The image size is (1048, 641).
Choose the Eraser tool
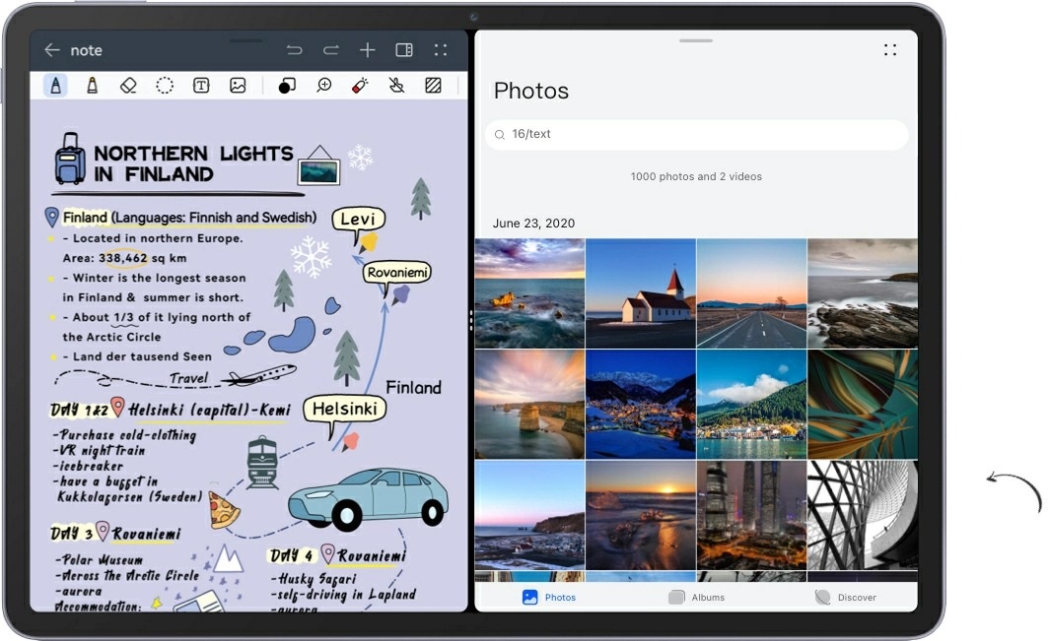tap(128, 86)
